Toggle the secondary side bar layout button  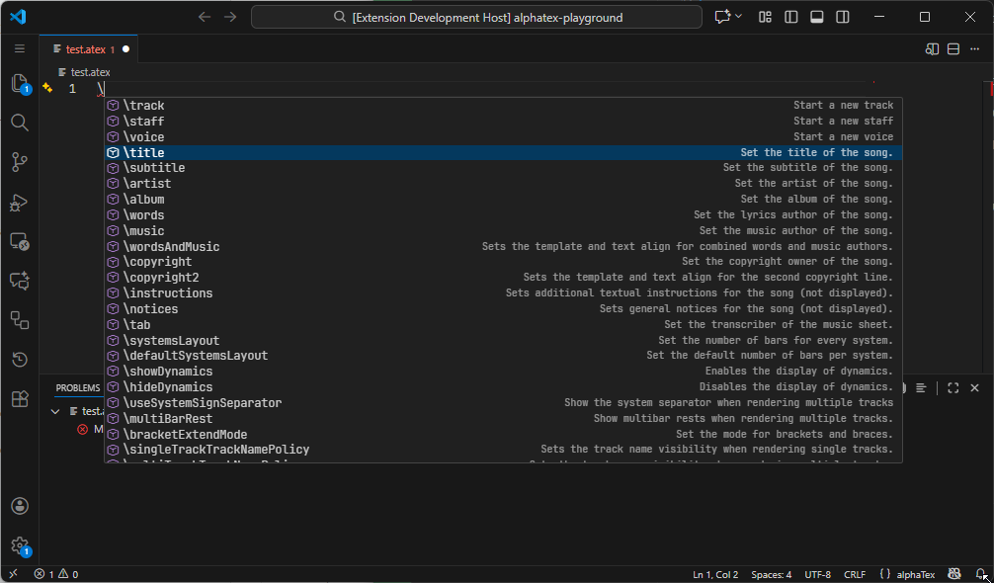coord(842,17)
